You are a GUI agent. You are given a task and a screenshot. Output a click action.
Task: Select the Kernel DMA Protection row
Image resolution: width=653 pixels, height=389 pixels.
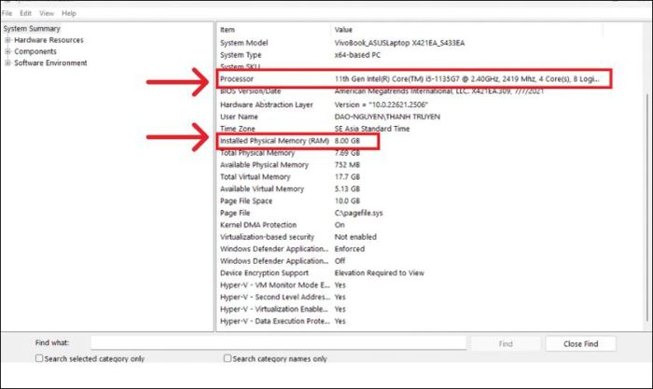click(410, 225)
